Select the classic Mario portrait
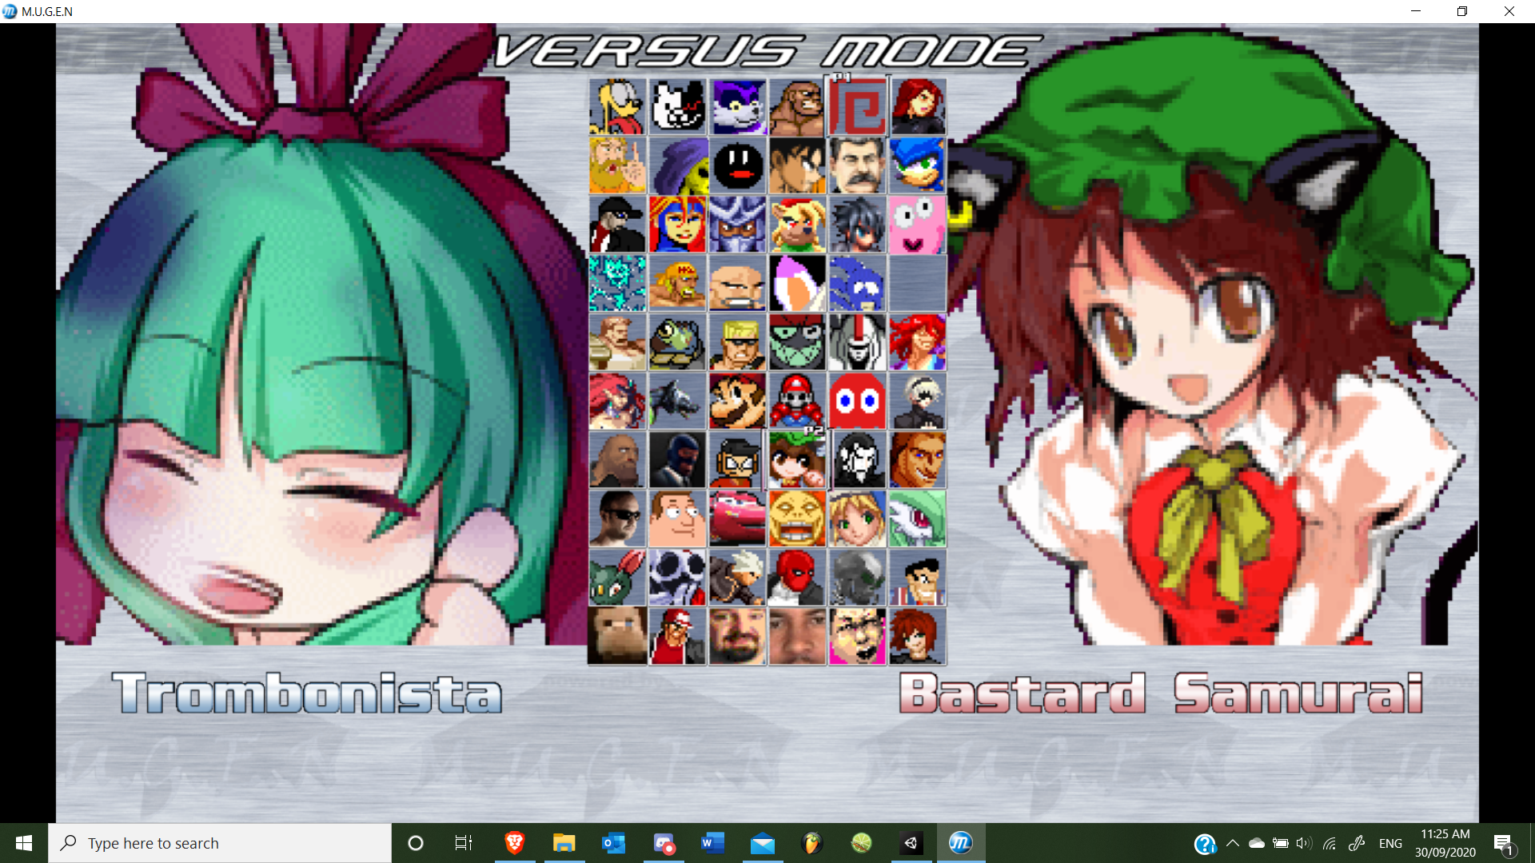The image size is (1535, 863). point(737,402)
